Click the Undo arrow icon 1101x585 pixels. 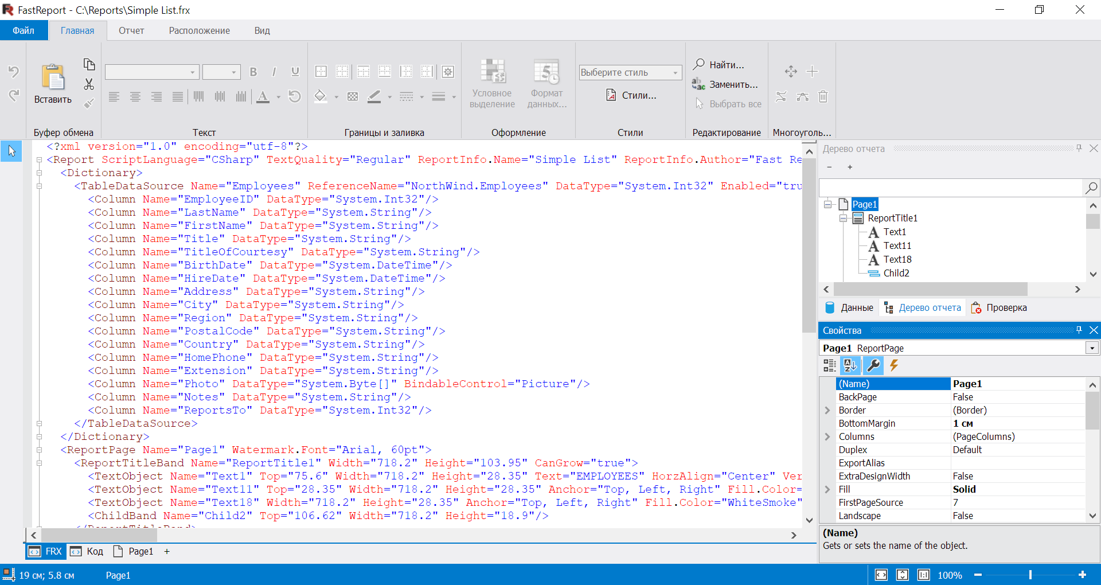pyautogui.click(x=14, y=72)
